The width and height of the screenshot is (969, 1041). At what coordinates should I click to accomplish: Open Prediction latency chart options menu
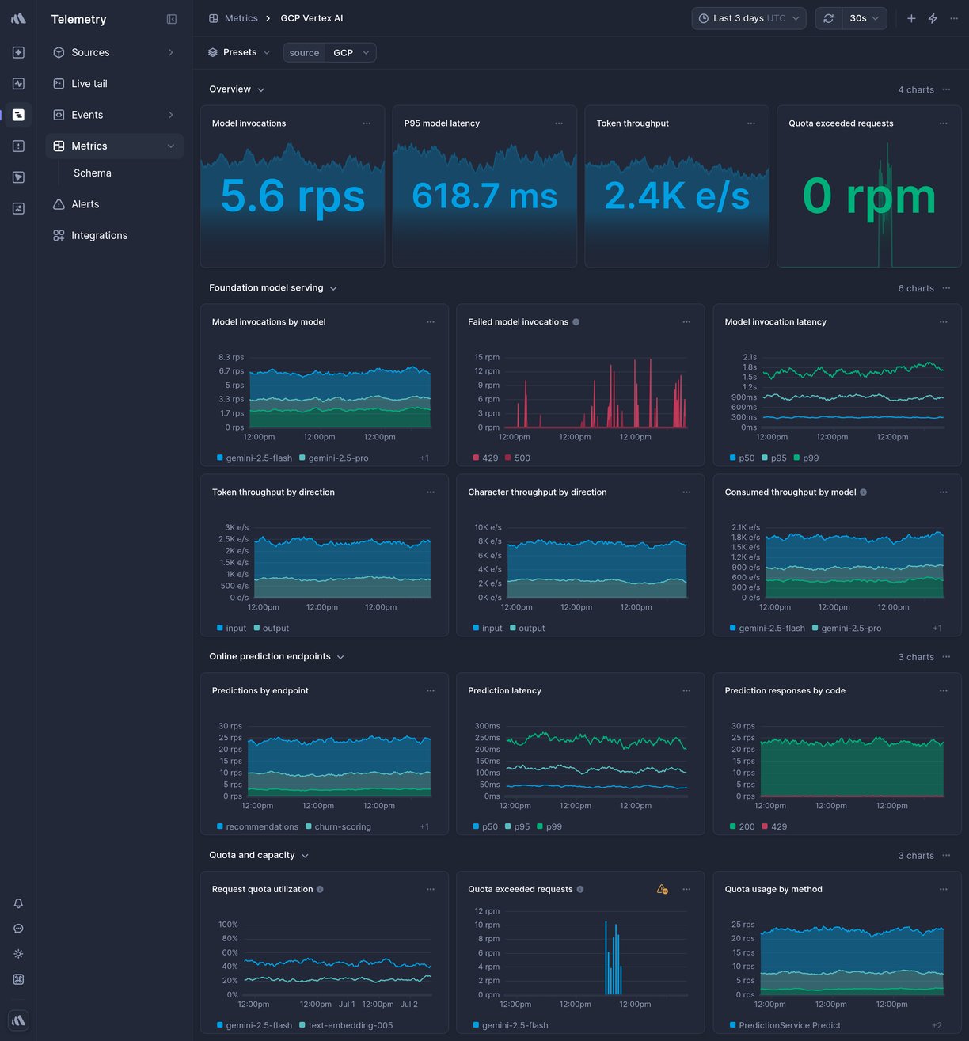(x=686, y=691)
